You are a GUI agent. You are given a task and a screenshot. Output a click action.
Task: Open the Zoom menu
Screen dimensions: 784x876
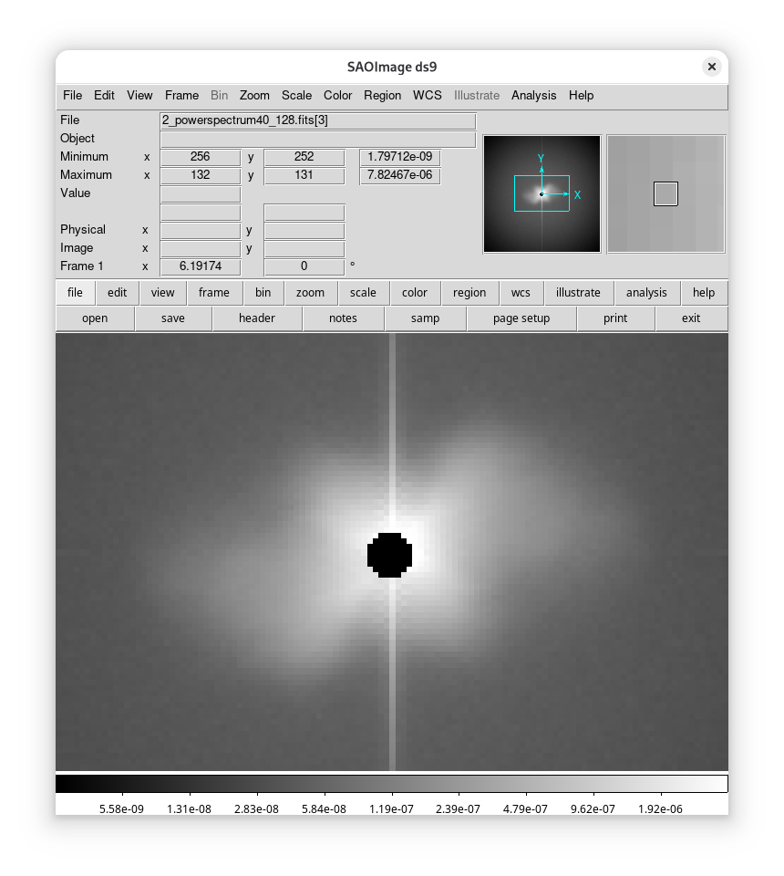(x=254, y=95)
